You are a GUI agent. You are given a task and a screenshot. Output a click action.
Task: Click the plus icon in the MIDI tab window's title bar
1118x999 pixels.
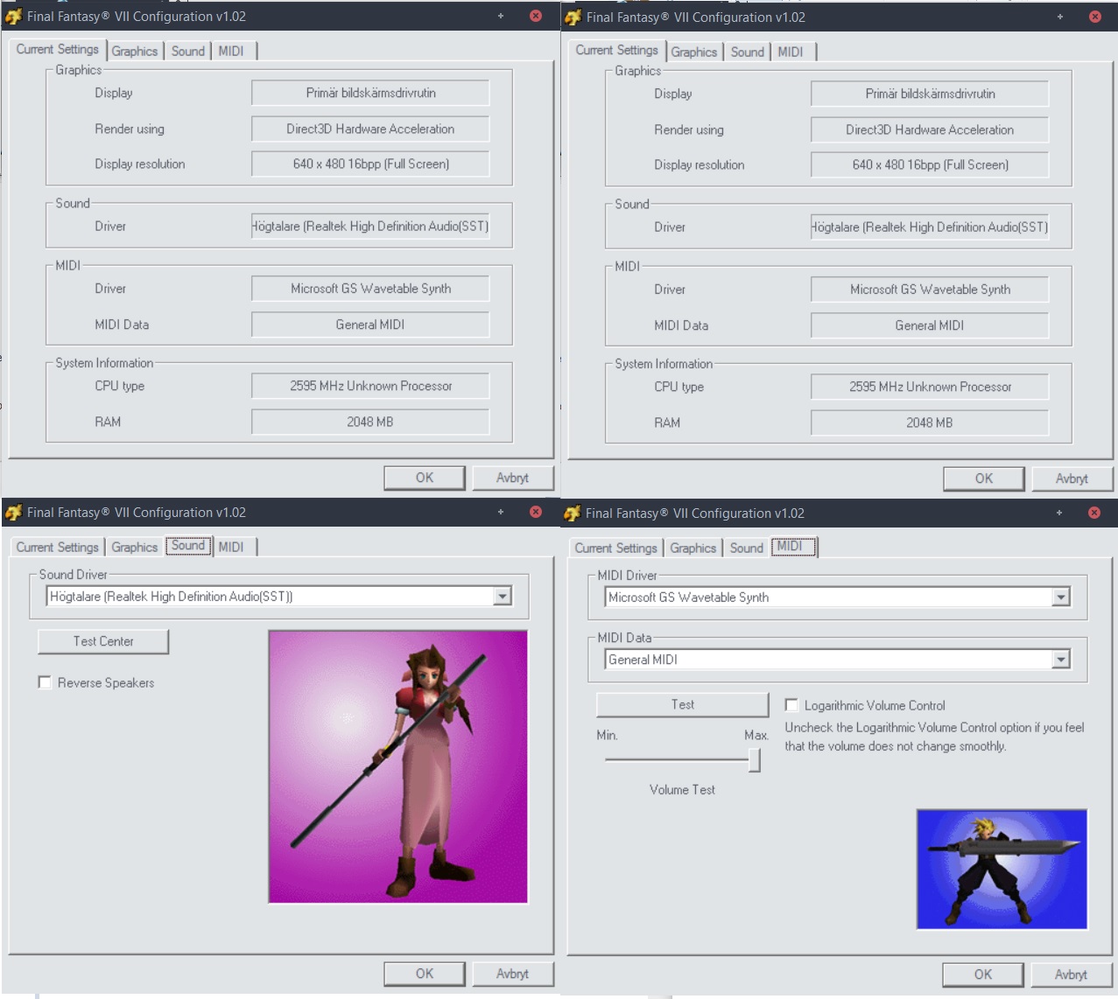click(x=1059, y=513)
